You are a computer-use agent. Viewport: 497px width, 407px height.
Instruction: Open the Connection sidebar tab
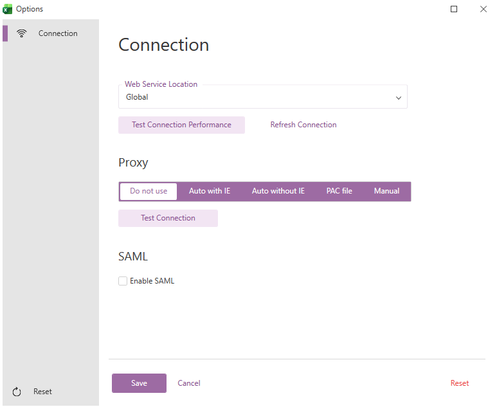coord(51,33)
